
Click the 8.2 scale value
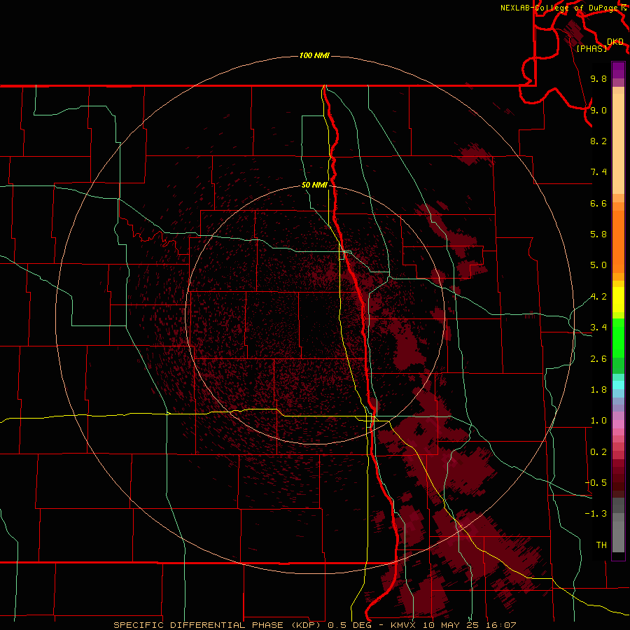click(x=598, y=141)
